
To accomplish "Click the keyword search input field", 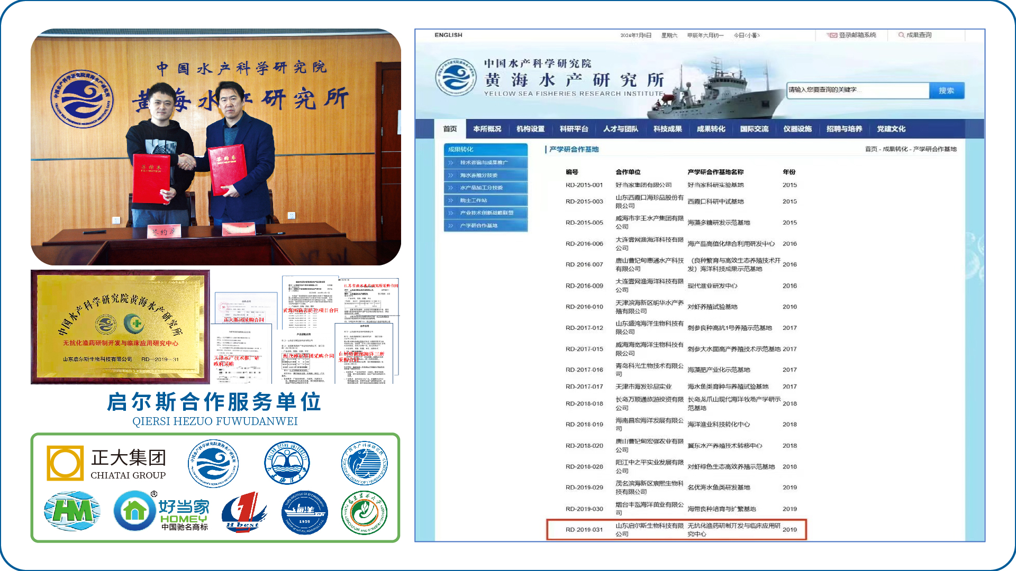I will (858, 90).
